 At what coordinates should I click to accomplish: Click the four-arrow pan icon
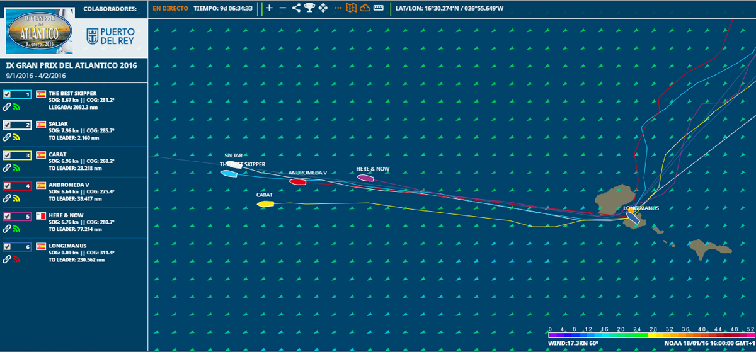[x=323, y=8]
